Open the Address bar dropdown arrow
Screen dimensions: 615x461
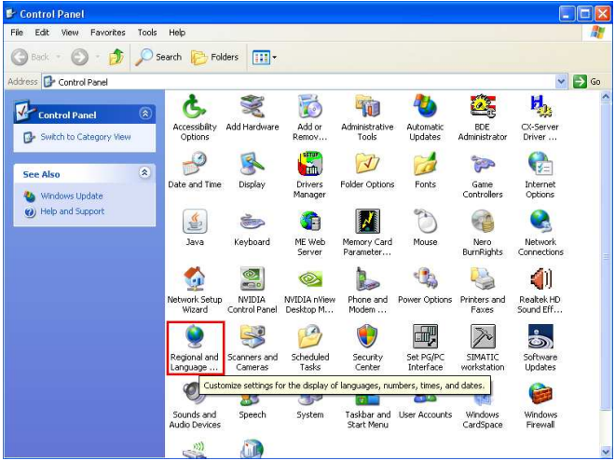pos(561,82)
